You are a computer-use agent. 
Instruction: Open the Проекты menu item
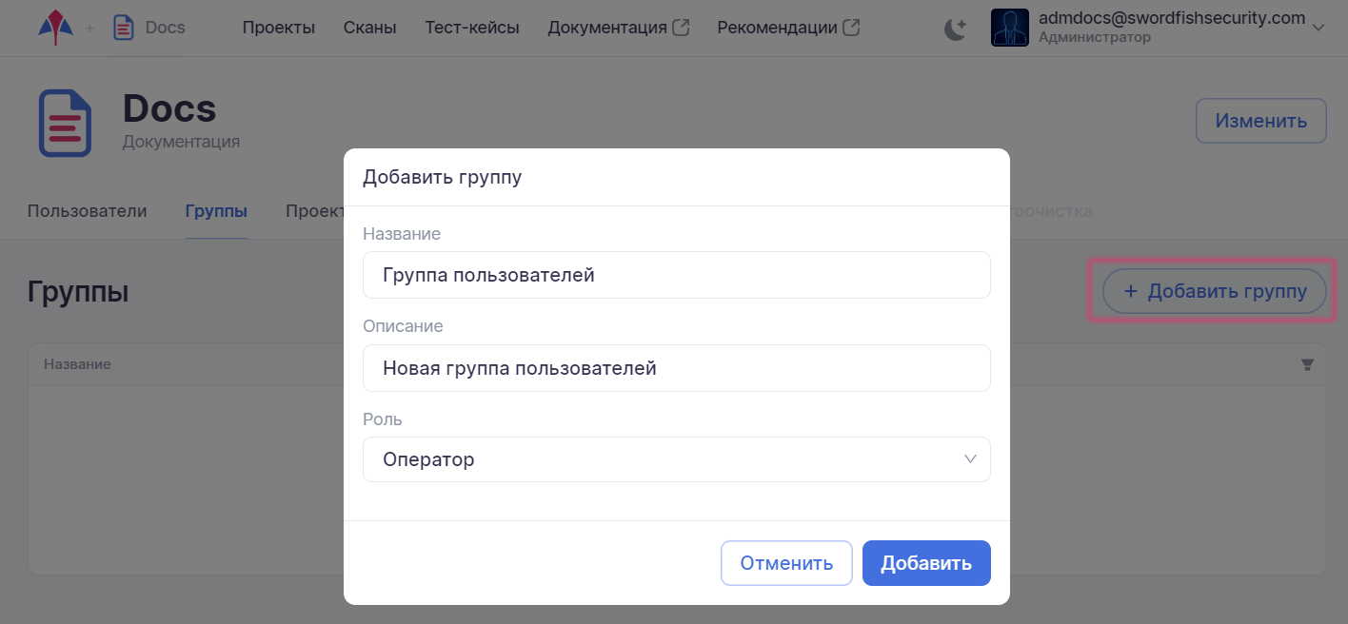tap(278, 28)
